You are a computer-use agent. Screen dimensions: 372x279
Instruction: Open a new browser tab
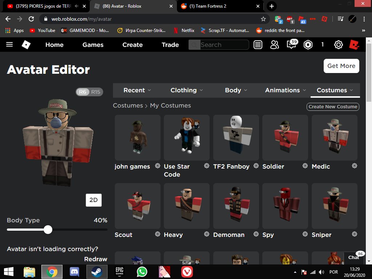coord(272,6)
